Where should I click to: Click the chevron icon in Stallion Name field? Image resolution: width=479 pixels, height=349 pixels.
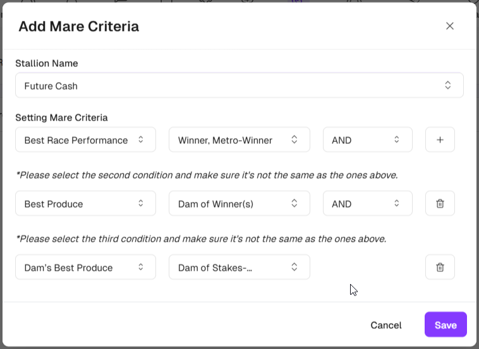pos(447,85)
